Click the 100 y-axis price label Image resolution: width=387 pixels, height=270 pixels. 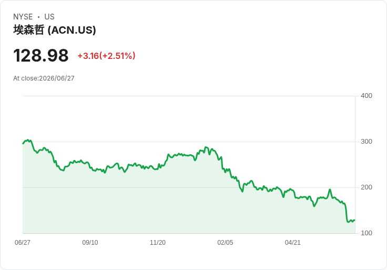coord(366,233)
